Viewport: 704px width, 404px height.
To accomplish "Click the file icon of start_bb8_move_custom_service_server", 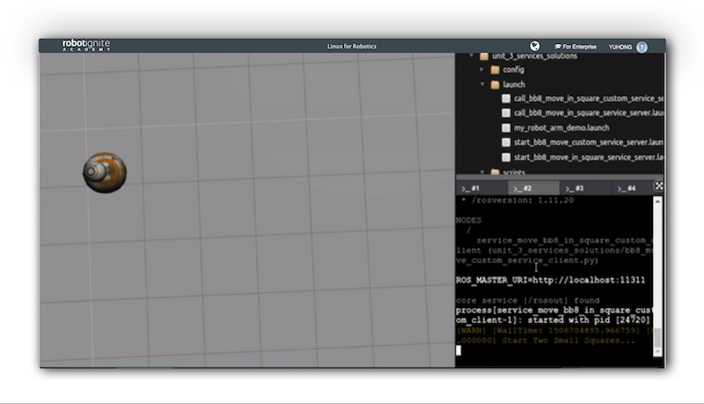I will [506, 143].
